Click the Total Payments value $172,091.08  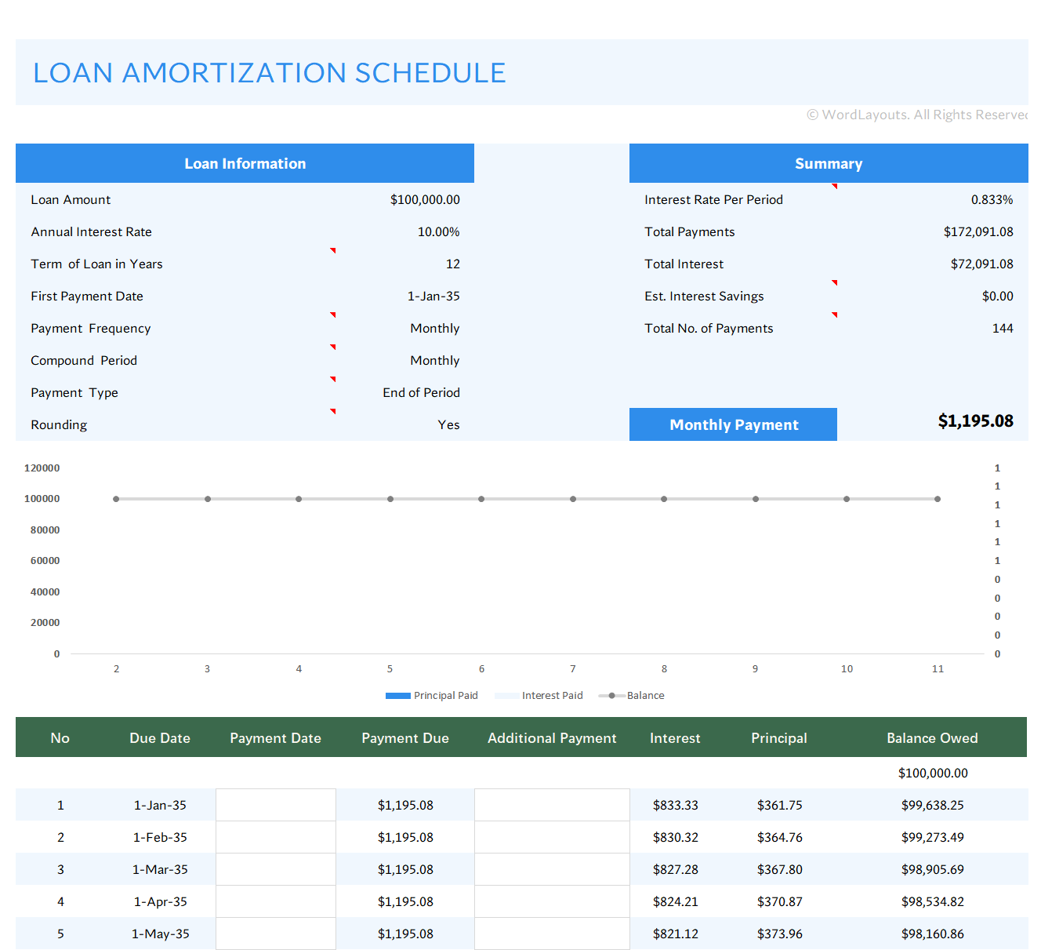tap(978, 232)
